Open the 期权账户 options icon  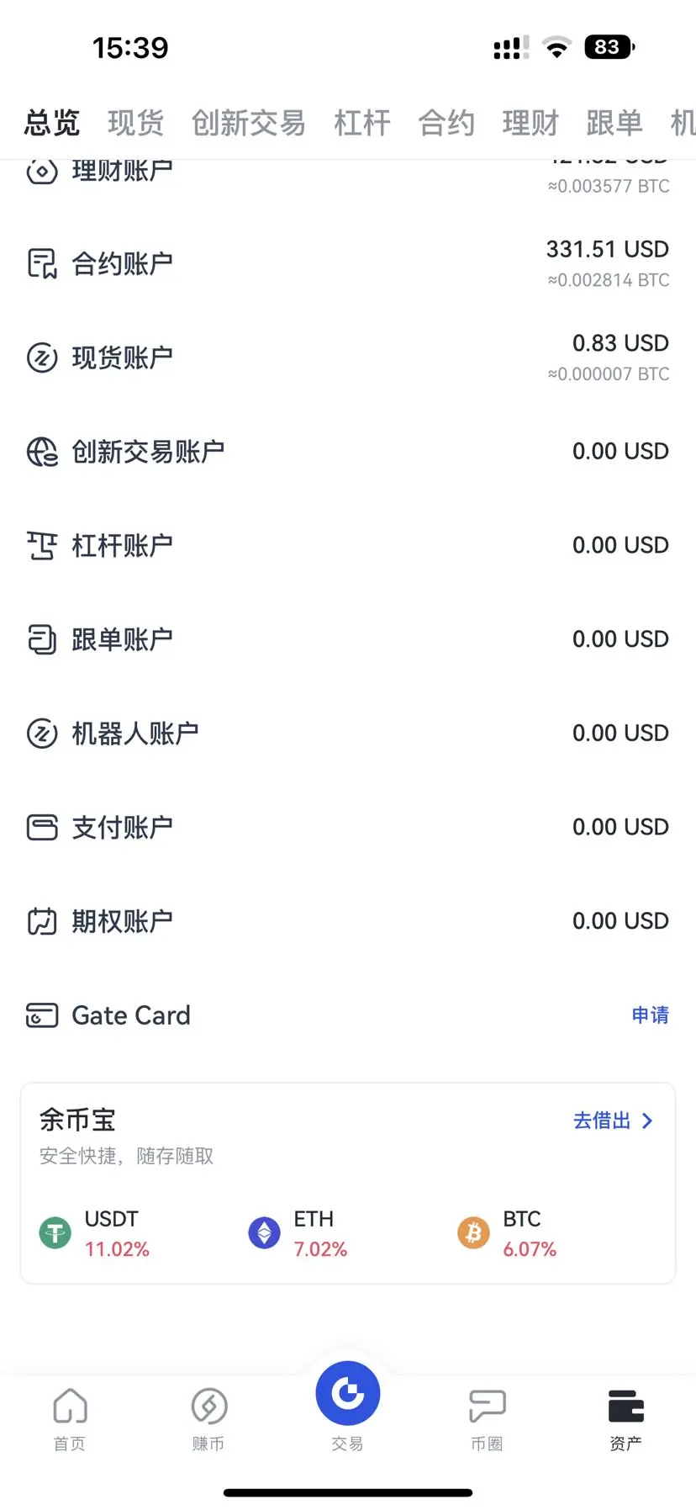coord(42,921)
